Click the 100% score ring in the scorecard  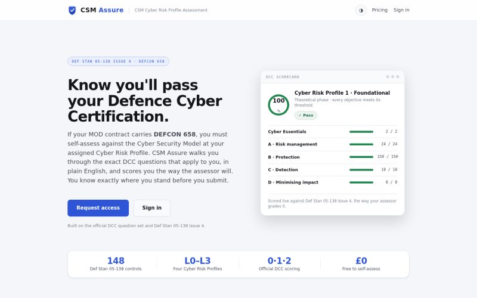click(278, 105)
